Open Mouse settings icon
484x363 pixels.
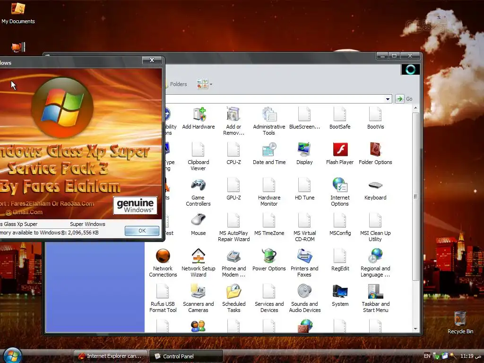198,225
